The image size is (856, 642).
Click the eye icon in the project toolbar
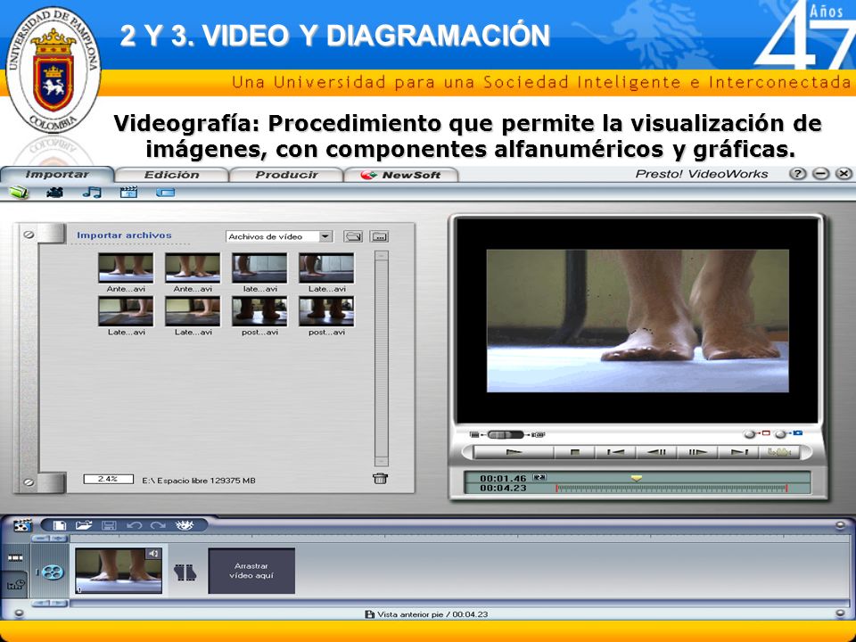[185, 525]
